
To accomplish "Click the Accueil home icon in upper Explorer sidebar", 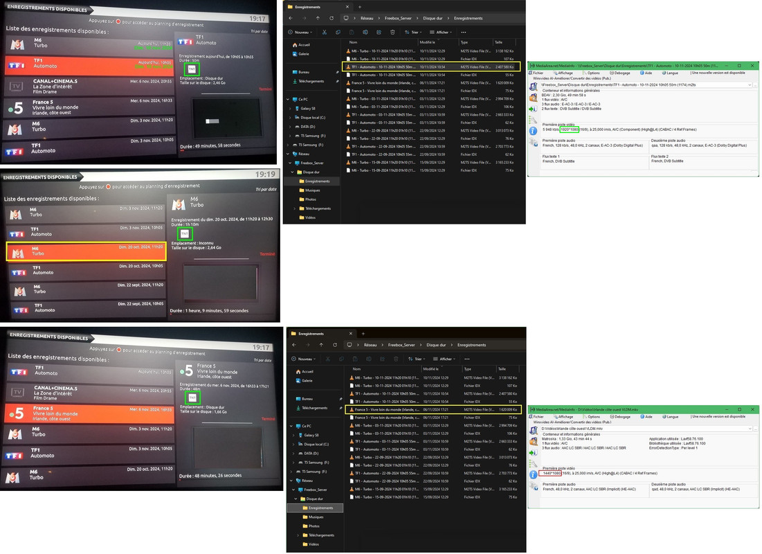I will pos(295,45).
